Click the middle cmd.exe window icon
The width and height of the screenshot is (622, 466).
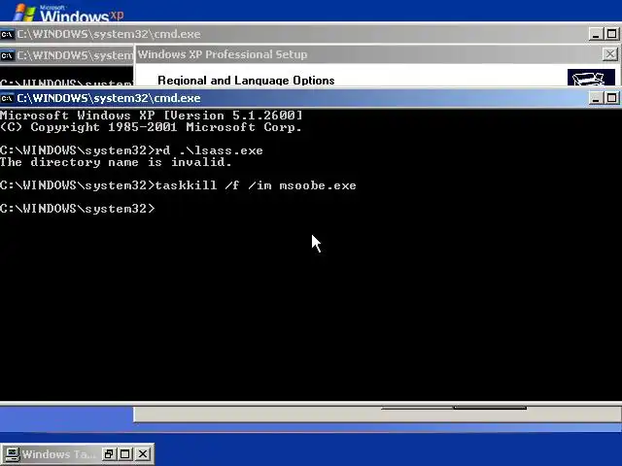[7, 55]
